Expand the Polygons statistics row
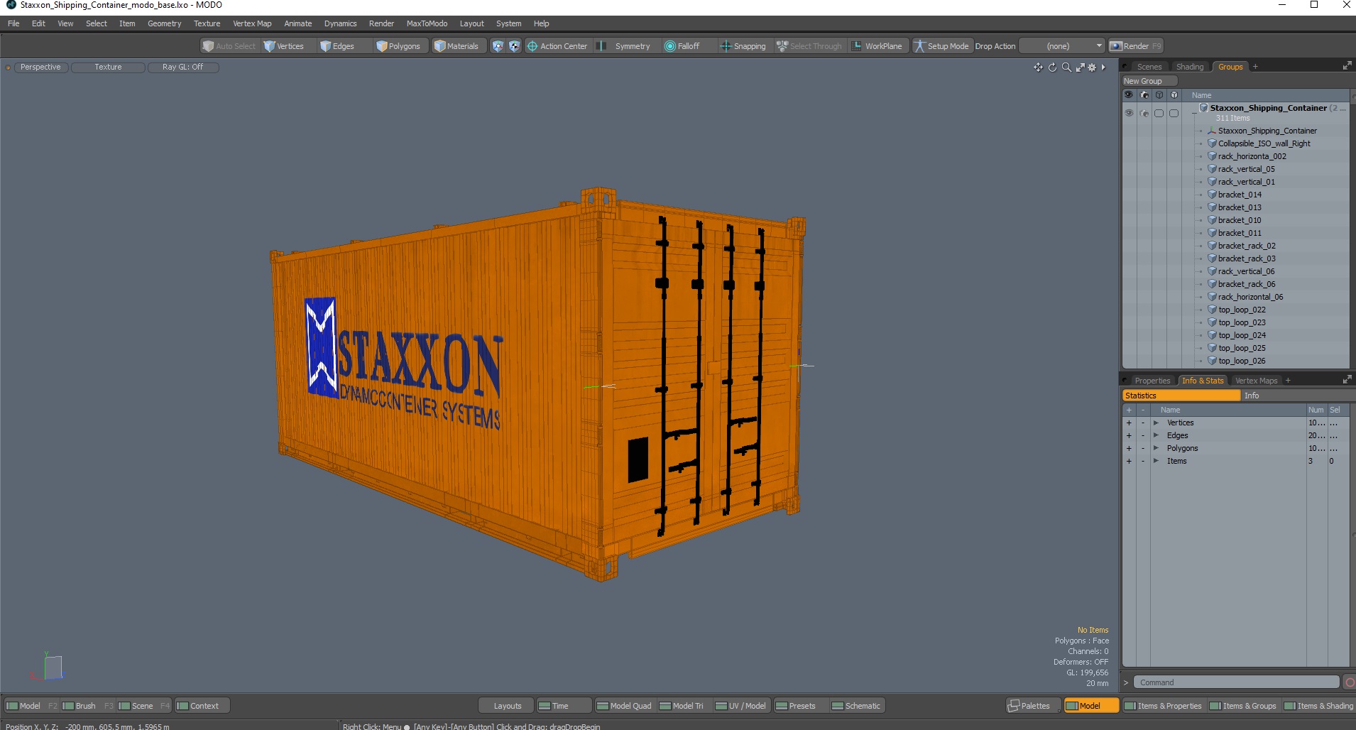 point(1156,449)
